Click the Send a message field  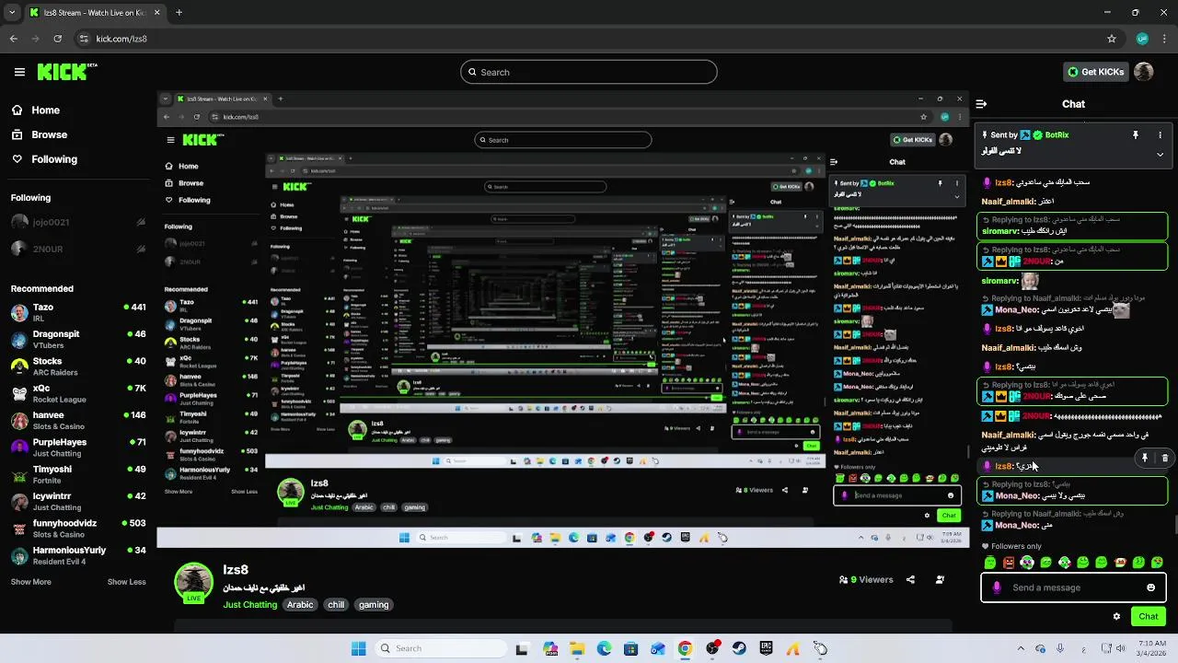point(1073,587)
